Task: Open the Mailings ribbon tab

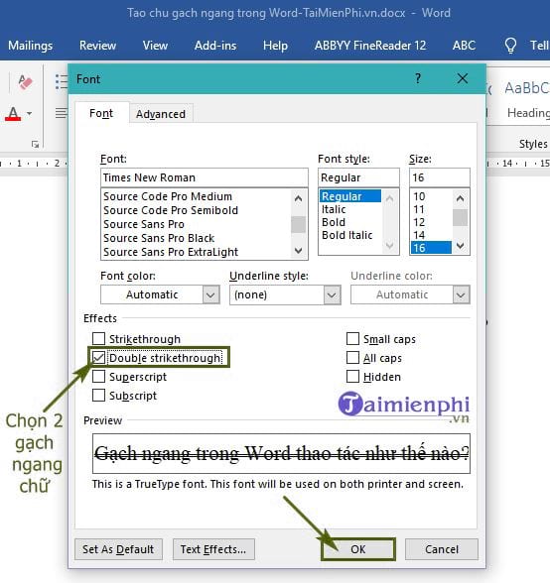Action: (30, 46)
